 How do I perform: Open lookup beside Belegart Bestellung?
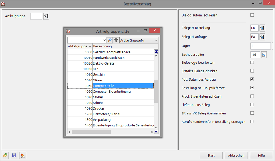[x=262, y=28]
